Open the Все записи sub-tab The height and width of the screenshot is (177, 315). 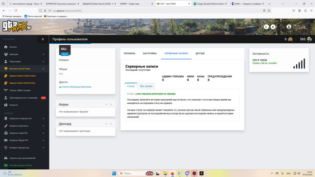[146, 87]
